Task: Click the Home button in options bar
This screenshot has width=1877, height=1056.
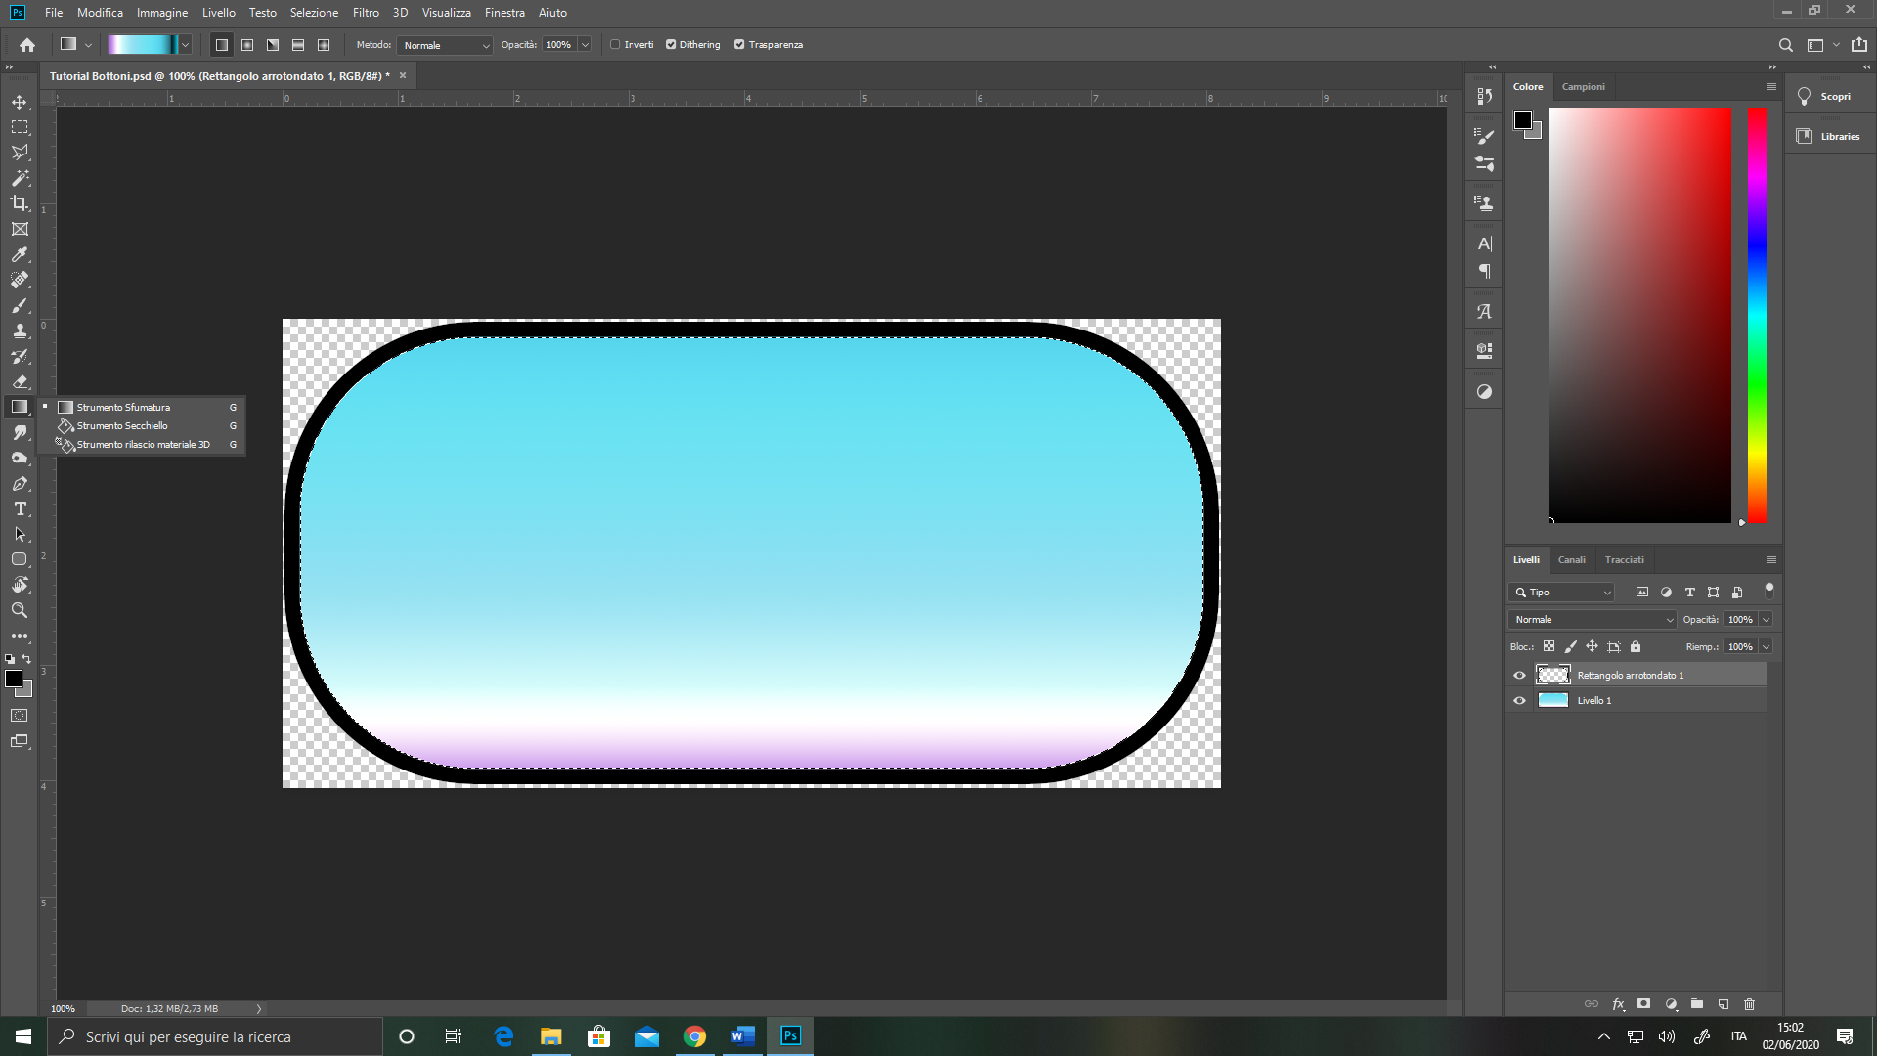Action: click(27, 45)
